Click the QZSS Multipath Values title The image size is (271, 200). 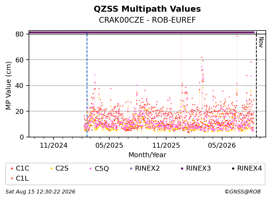point(147,9)
